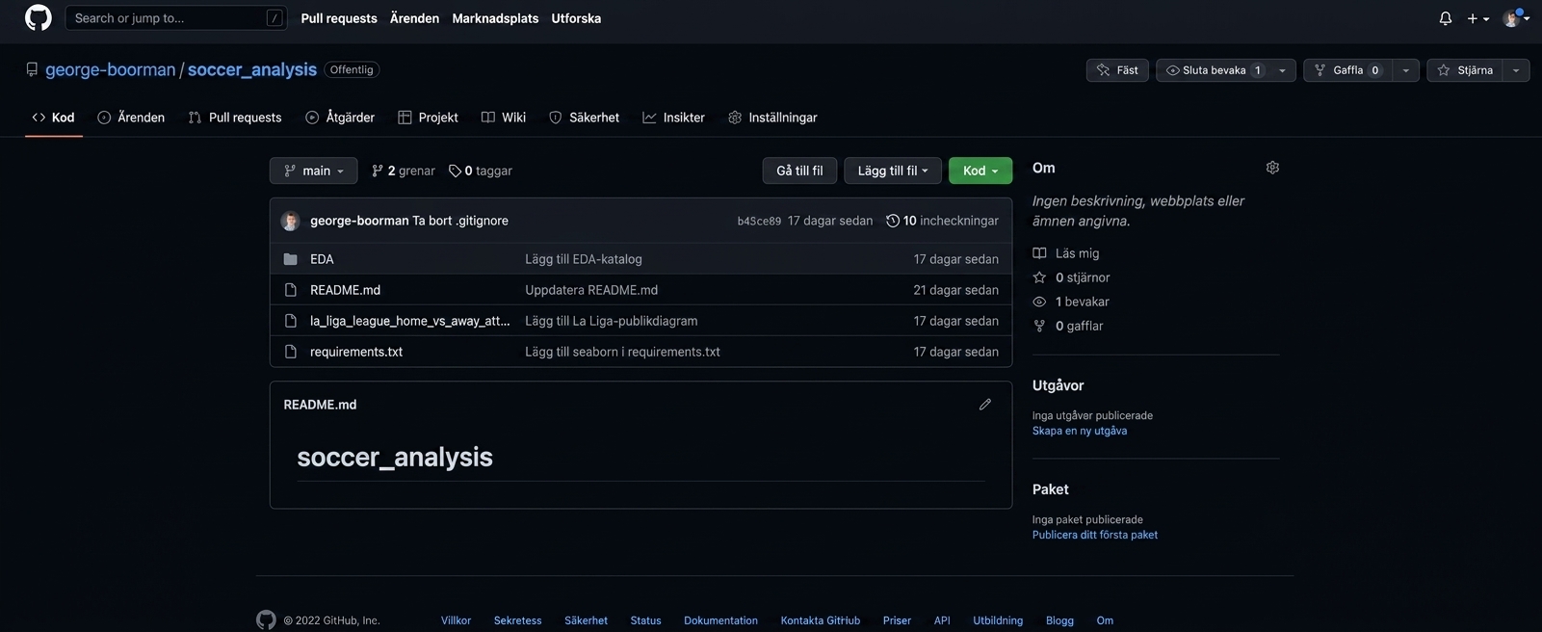Open the README.md file row
The height and width of the screenshot is (632, 1542).
[345, 290]
